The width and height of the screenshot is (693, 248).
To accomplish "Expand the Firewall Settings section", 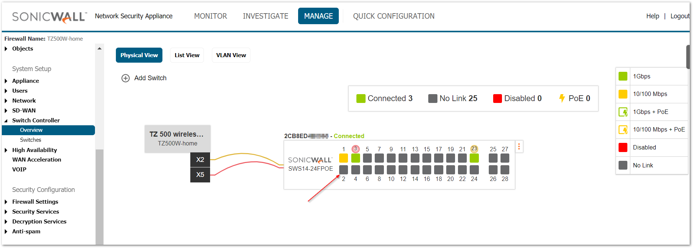I will click(x=6, y=202).
